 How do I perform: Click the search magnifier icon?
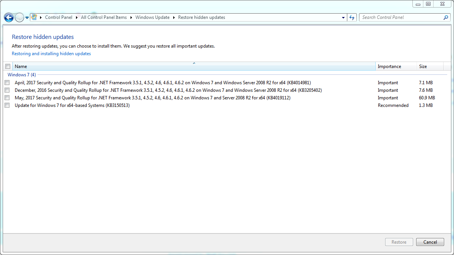pos(446,17)
